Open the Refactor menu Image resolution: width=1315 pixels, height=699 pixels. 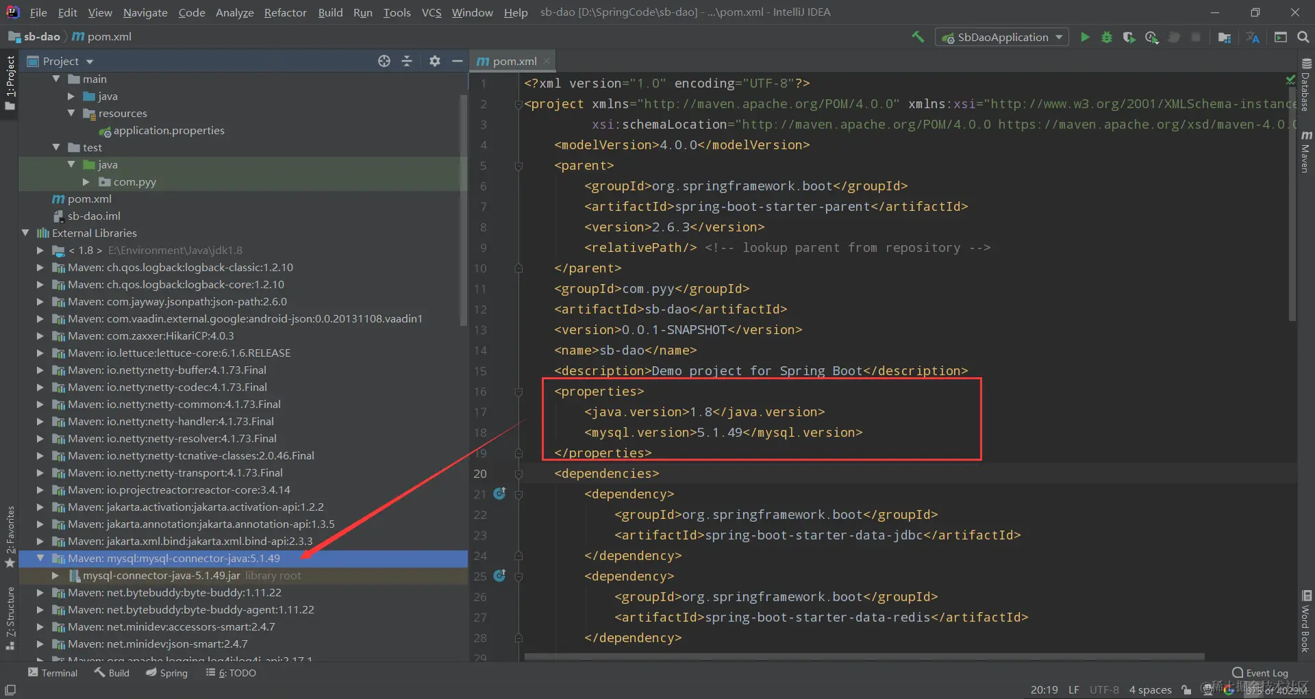286,12
